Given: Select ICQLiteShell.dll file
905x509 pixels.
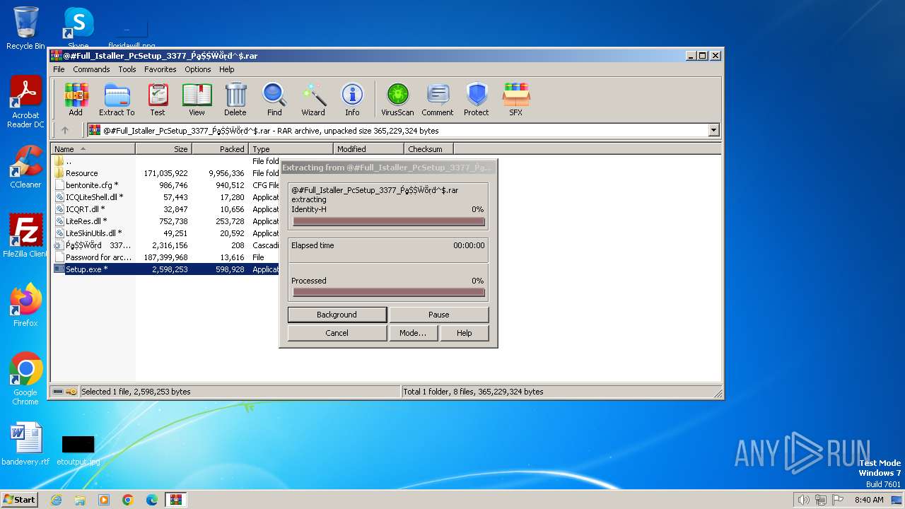Looking at the screenshot, I should pos(166,197).
